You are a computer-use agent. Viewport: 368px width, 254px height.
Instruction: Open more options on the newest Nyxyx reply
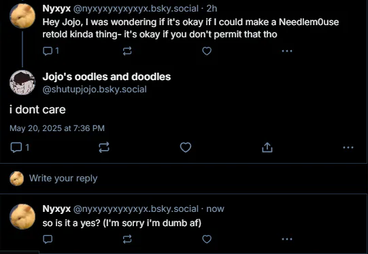(x=287, y=239)
